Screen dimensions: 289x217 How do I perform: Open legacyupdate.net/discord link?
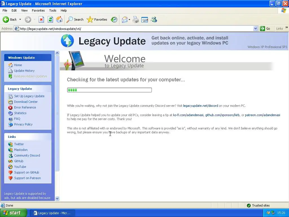(201, 106)
